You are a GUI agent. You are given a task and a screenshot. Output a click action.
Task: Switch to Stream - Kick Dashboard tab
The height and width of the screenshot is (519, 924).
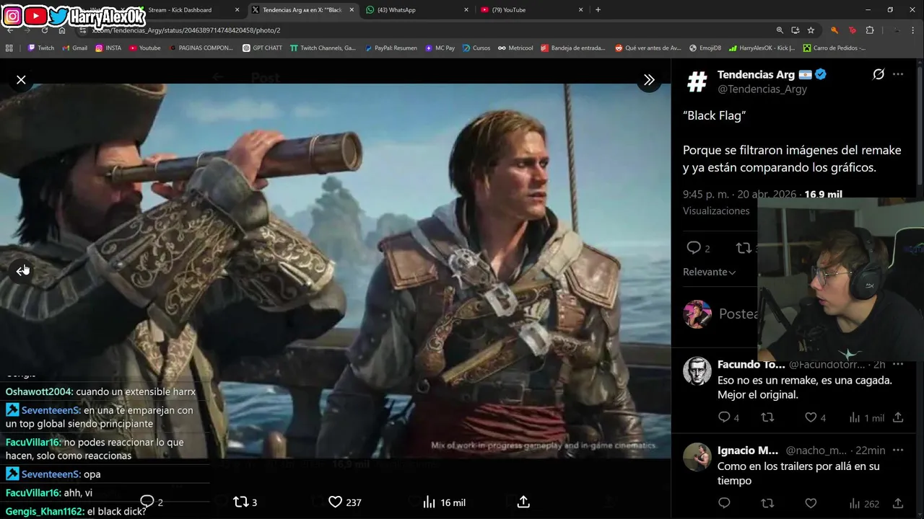(188, 10)
